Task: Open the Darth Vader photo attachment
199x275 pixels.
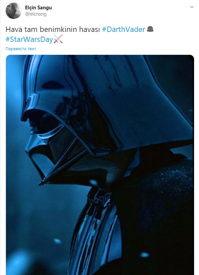Action: pos(100,165)
